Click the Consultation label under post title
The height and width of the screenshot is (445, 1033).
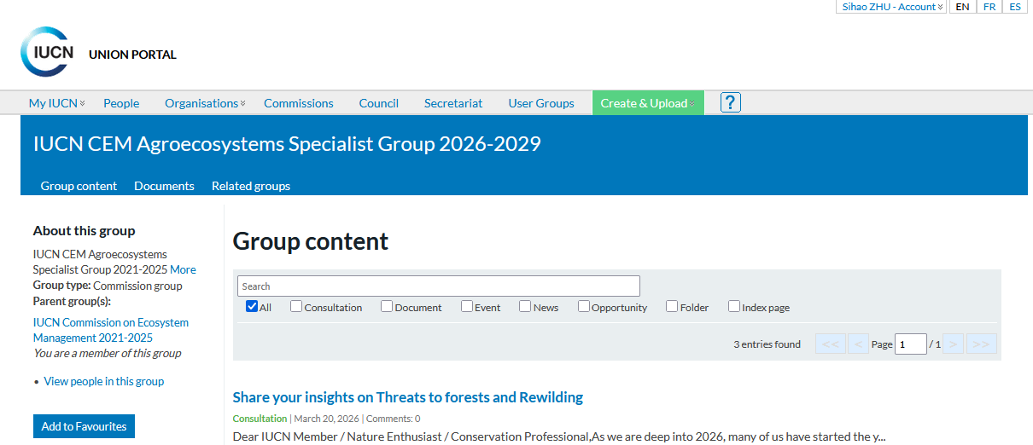260,419
